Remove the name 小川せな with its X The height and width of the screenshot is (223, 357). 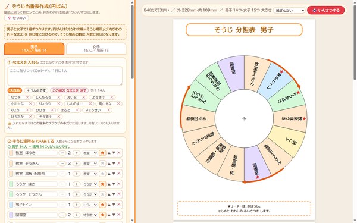coord(30,103)
